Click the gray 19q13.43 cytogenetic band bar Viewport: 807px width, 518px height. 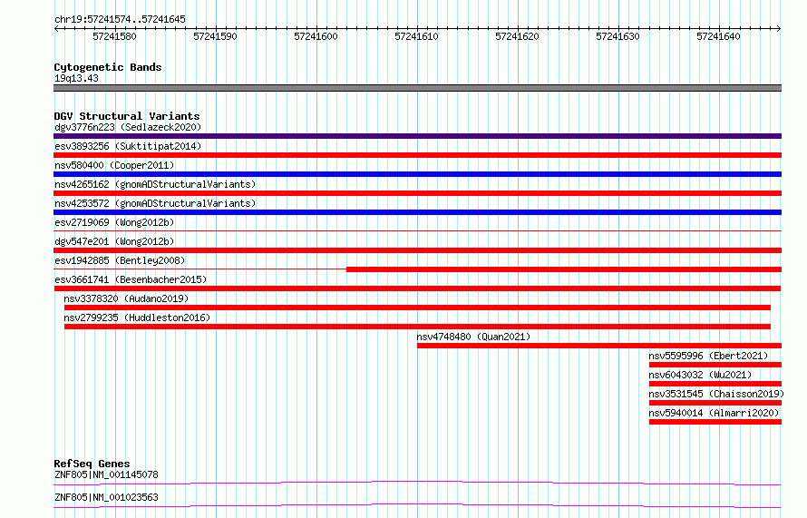pyautogui.click(x=417, y=88)
